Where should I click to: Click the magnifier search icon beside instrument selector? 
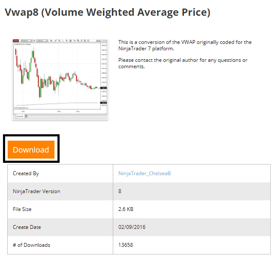(x=34, y=40)
